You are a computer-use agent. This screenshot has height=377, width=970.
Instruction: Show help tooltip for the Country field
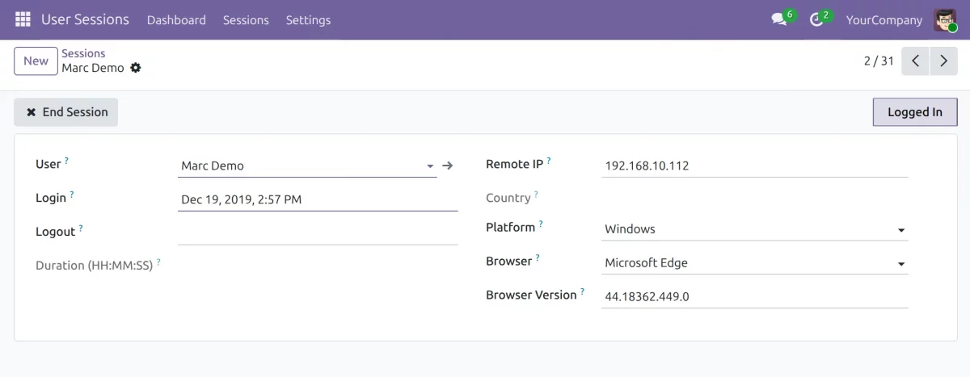tap(536, 195)
